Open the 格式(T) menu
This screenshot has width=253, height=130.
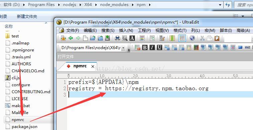[180, 30]
